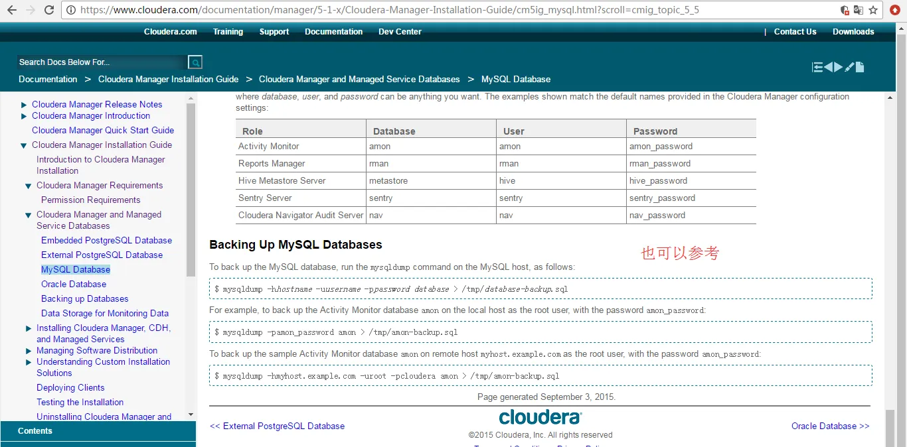Open the red update arrow icon
This screenshot has width=907, height=447.
[x=895, y=10]
